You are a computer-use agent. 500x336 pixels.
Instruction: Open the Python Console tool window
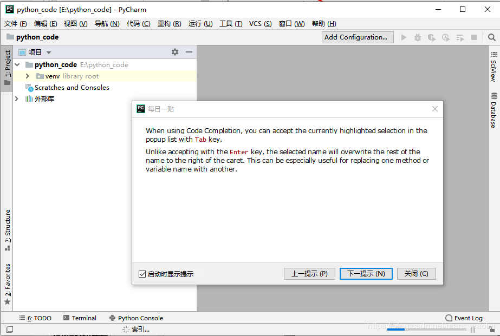tap(136, 318)
